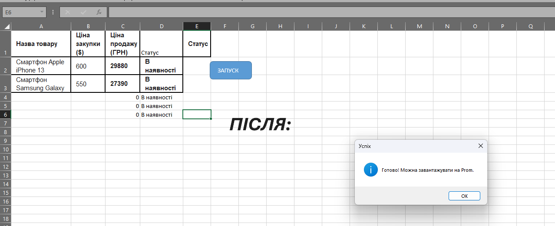
Task: Click the cell with value 27390
Action: click(x=122, y=84)
